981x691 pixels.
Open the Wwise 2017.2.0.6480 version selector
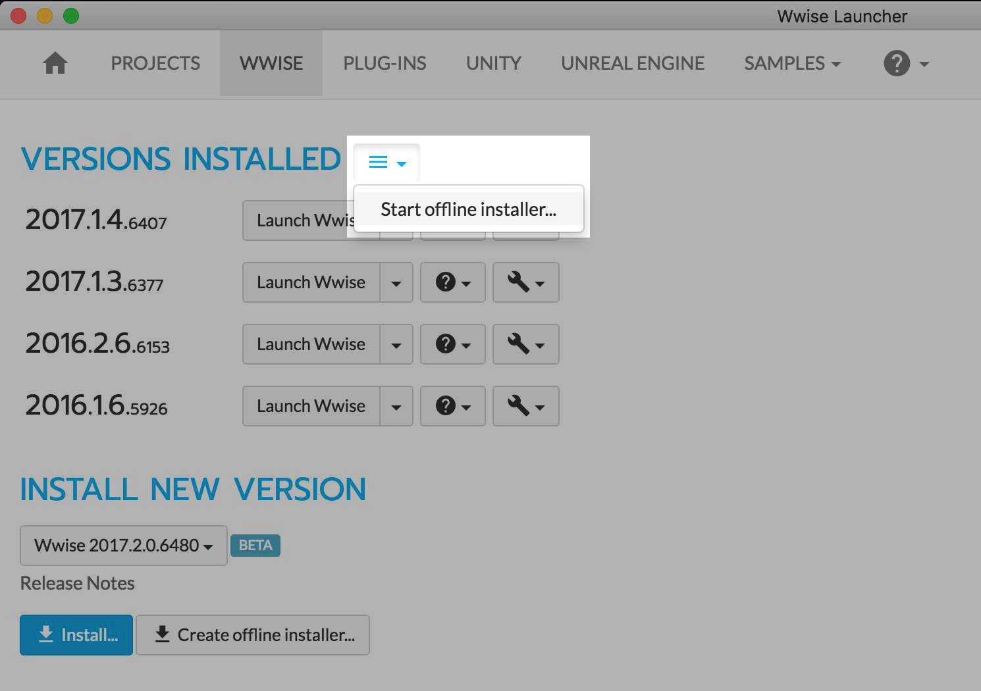tap(122, 546)
